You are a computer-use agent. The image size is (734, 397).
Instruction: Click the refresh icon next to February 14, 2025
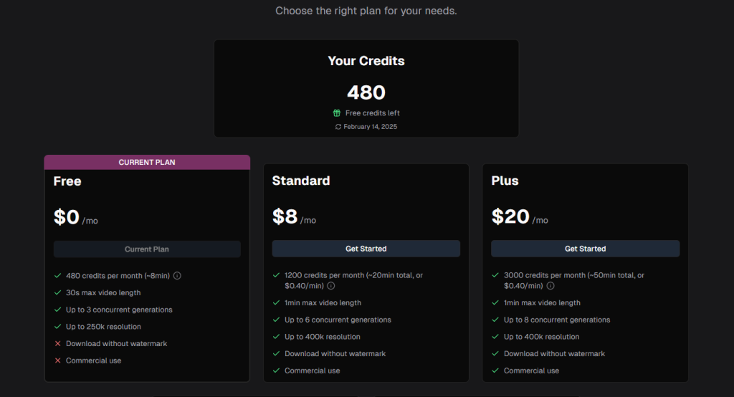pos(338,127)
